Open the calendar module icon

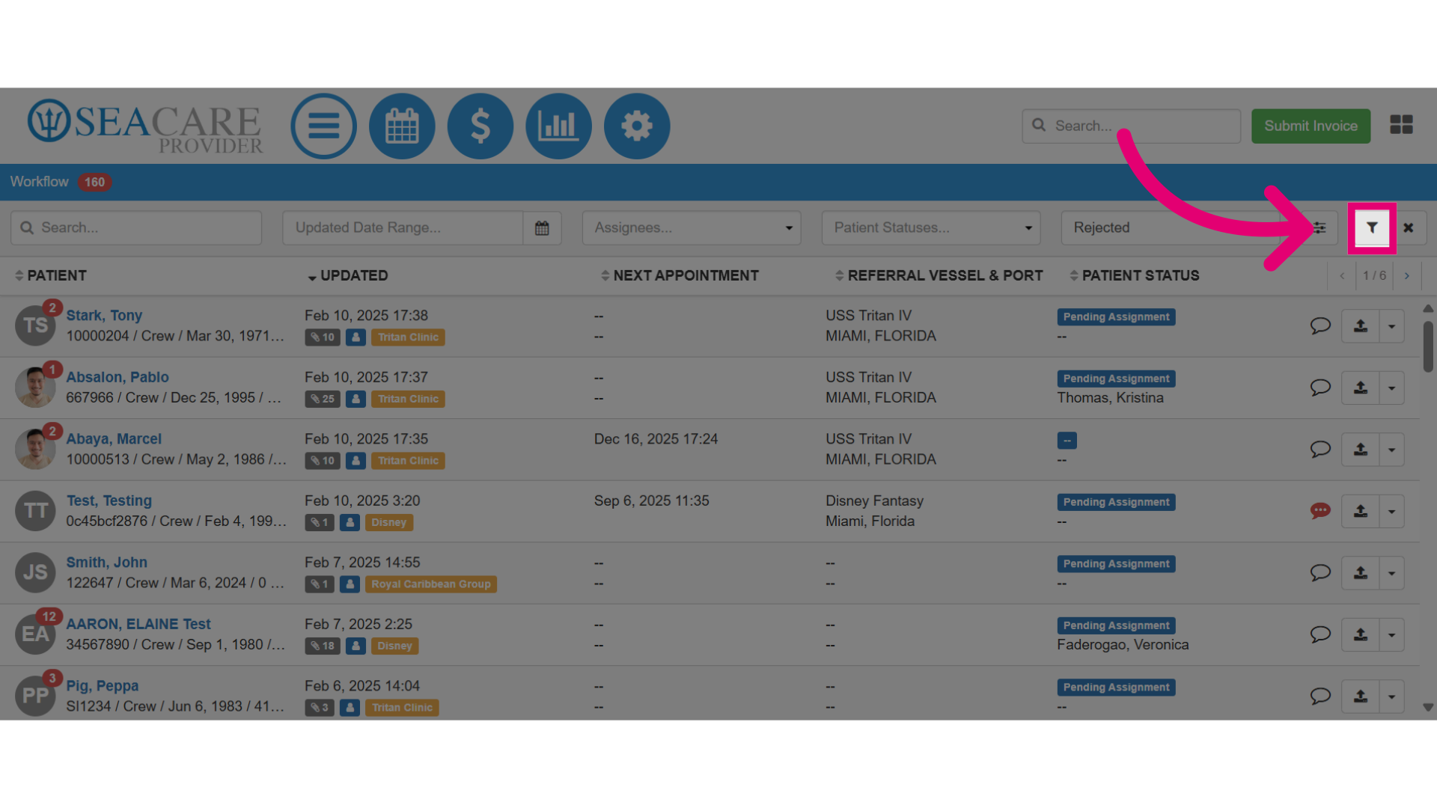pos(402,126)
